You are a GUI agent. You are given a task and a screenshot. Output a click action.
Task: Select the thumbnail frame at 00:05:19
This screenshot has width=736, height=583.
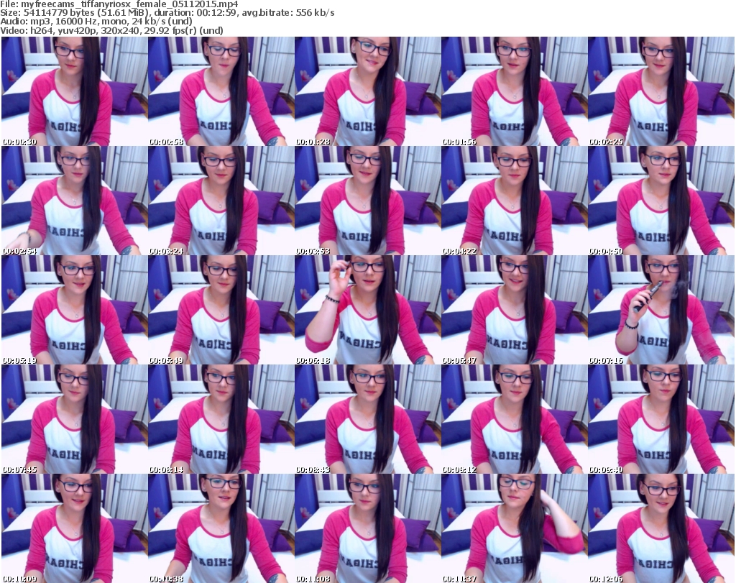75,310
